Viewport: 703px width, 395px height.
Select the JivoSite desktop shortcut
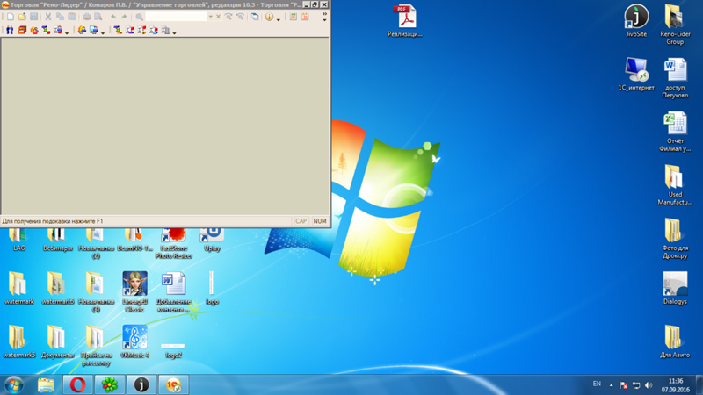[x=636, y=21]
